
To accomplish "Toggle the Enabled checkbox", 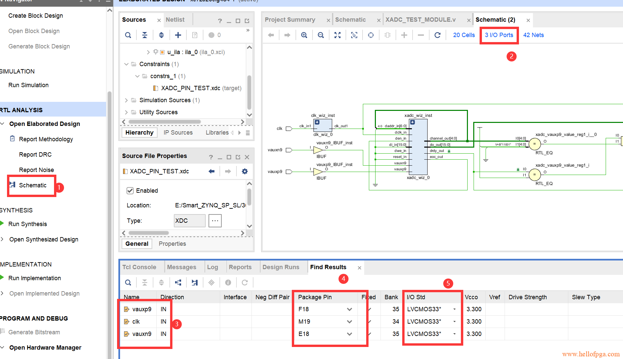I will point(130,191).
